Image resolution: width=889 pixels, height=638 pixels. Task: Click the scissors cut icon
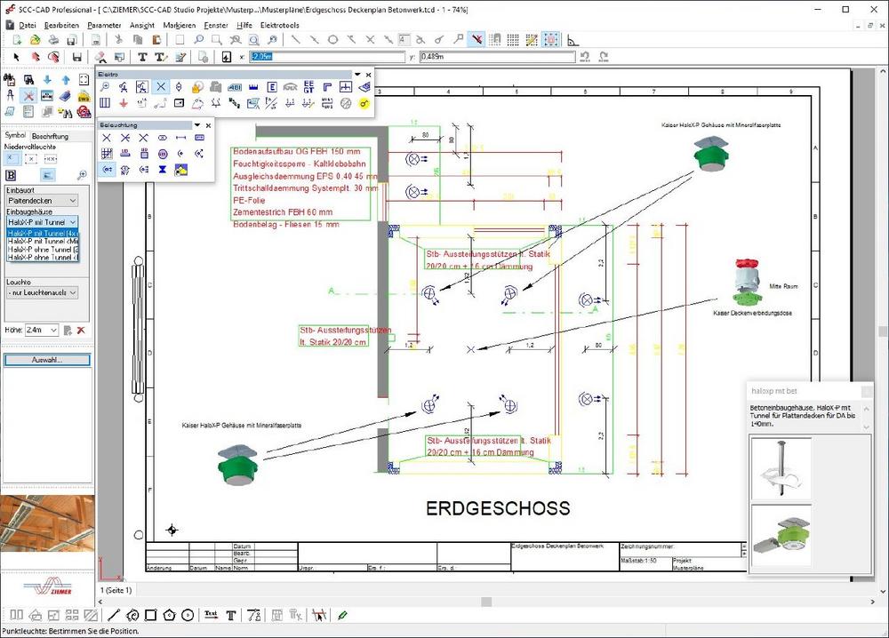[x=118, y=40]
